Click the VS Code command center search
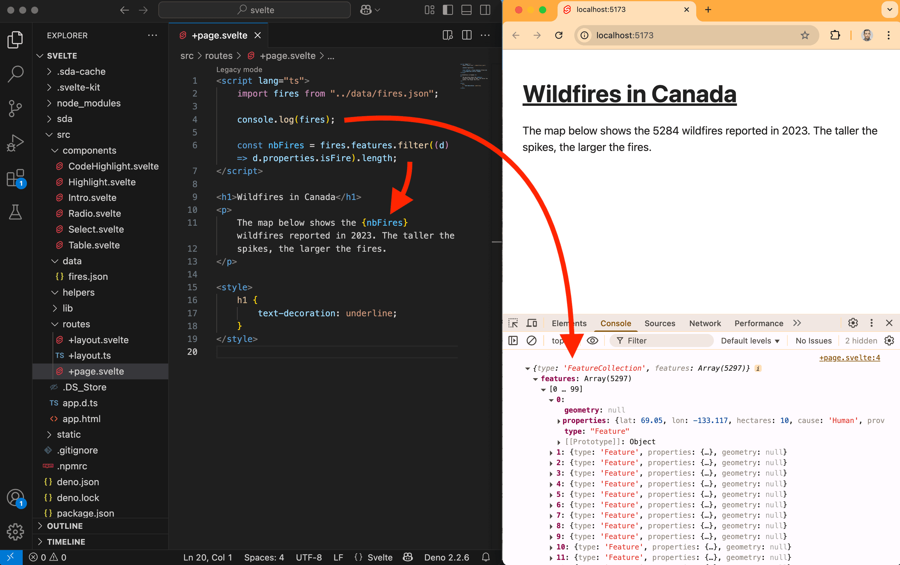Viewport: 900px width, 565px height. pos(254,10)
